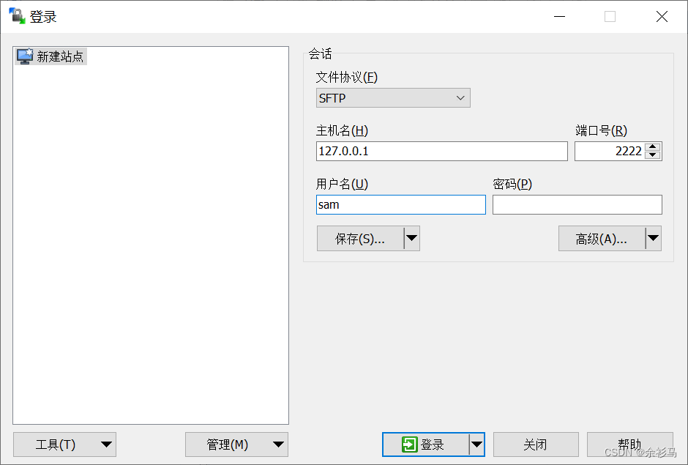Screen dimensions: 688x465
Task: Expand the arrow next to 保存 button
Action: (412, 239)
